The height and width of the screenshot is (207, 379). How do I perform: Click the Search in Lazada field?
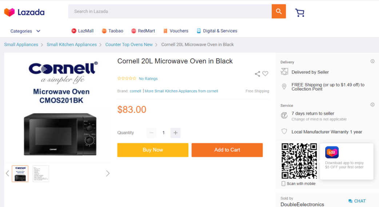pyautogui.click(x=170, y=11)
